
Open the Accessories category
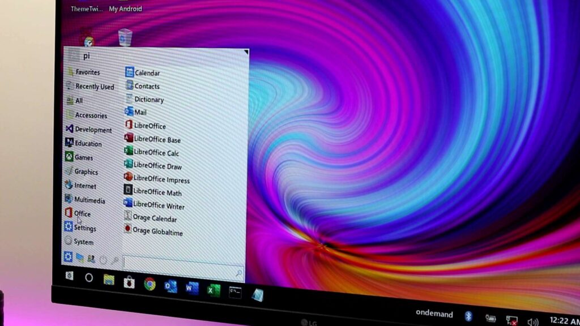pos(87,115)
